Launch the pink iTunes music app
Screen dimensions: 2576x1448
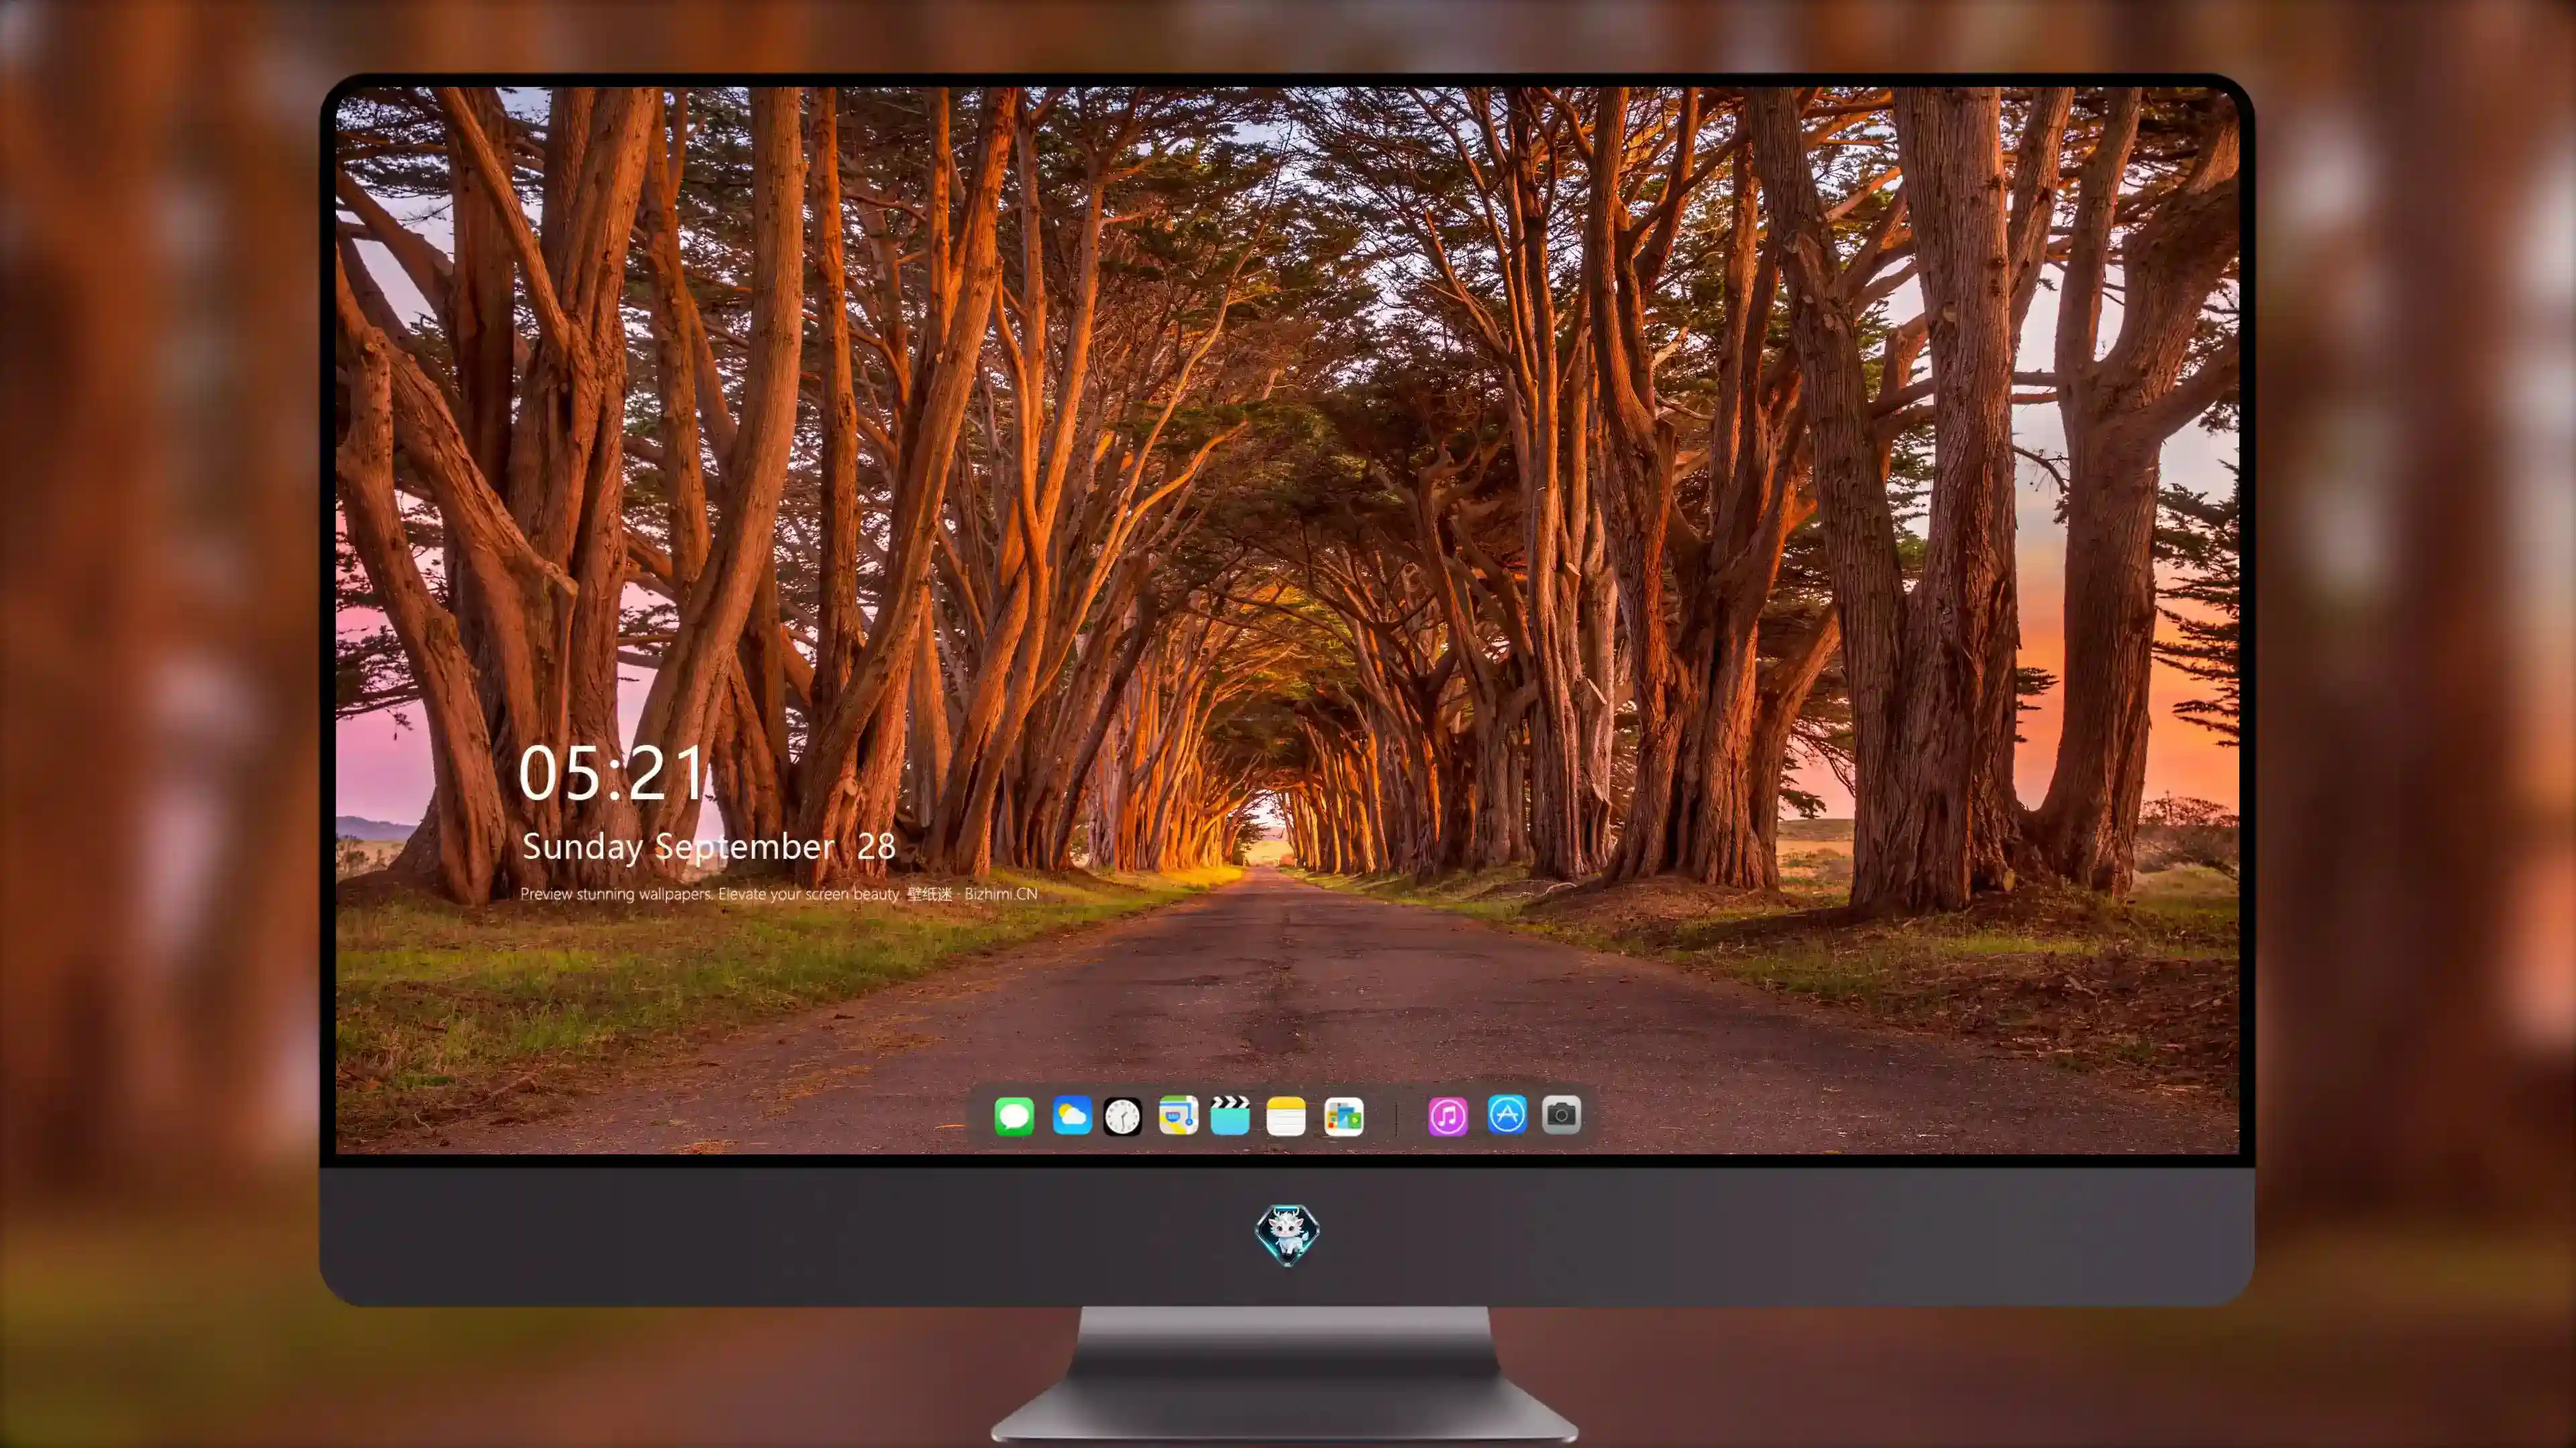click(1448, 1116)
